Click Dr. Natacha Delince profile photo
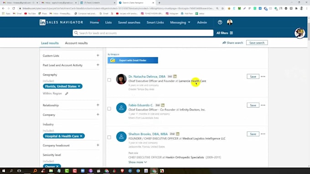This screenshot has width=310, height=174. pos(121,79)
